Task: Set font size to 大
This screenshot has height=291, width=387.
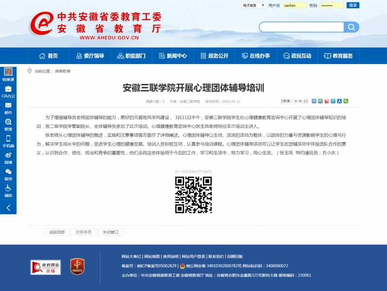Action: (295, 101)
